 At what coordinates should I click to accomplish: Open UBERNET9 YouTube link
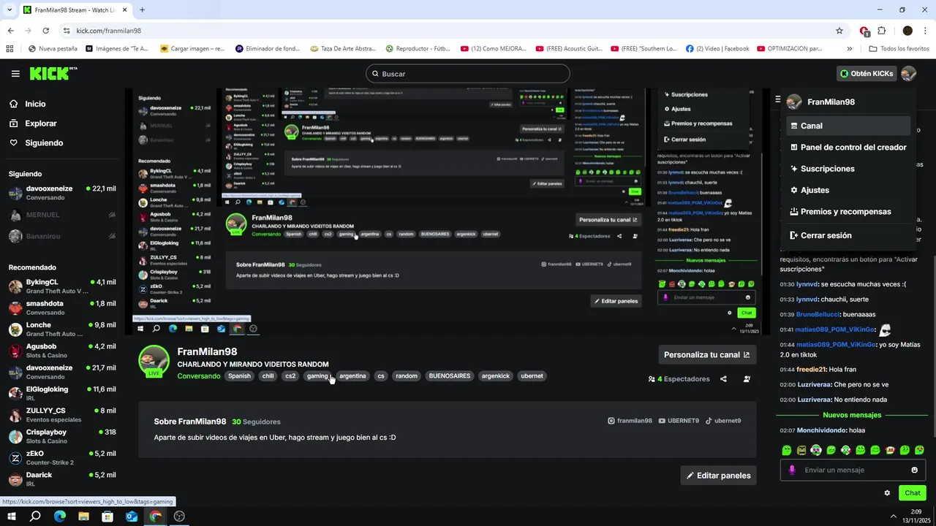(x=679, y=421)
